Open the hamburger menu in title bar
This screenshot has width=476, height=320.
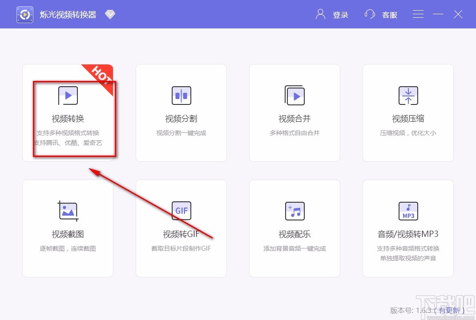pyautogui.click(x=418, y=14)
